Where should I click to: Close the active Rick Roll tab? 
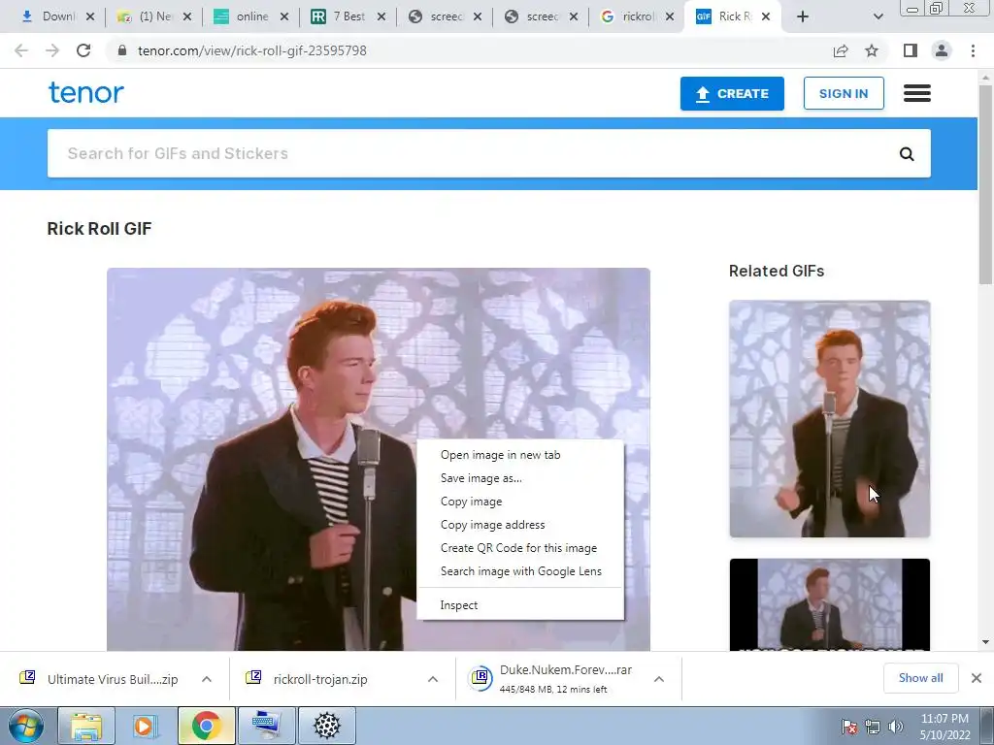pos(766,17)
